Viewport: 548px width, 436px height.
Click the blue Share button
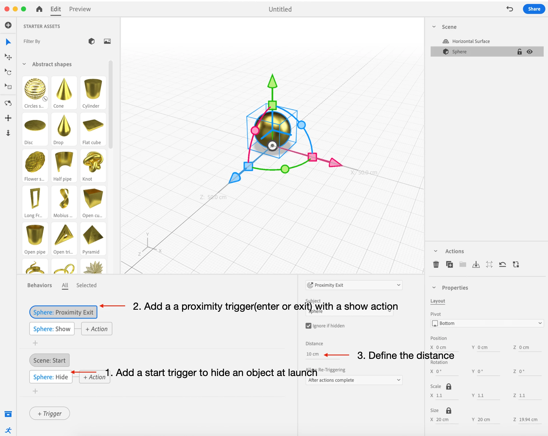(534, 9)
